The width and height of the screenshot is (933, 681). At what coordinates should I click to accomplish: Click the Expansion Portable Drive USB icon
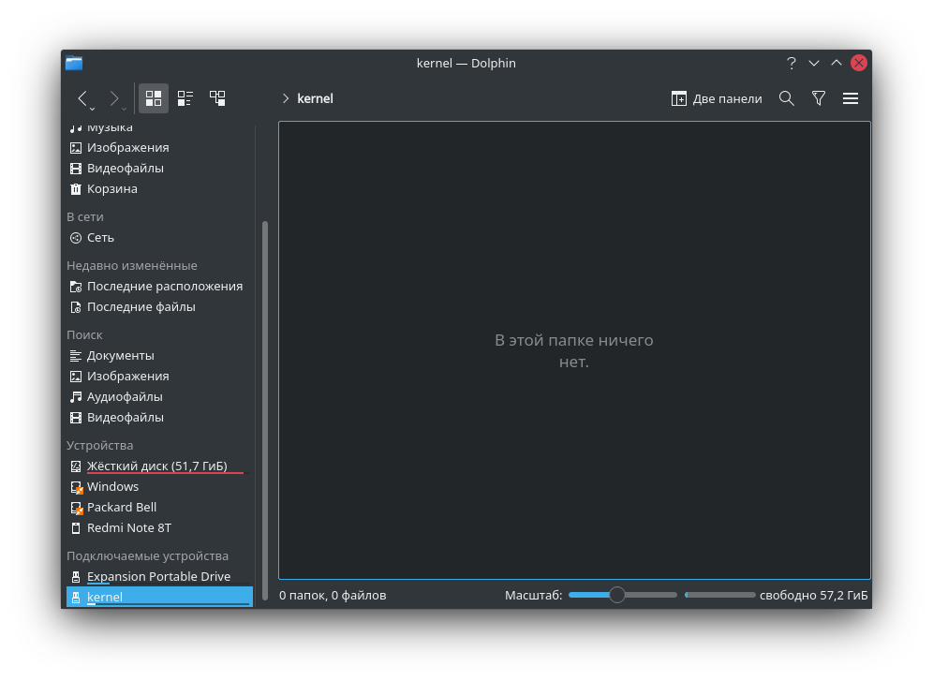(x=76, y=577)
